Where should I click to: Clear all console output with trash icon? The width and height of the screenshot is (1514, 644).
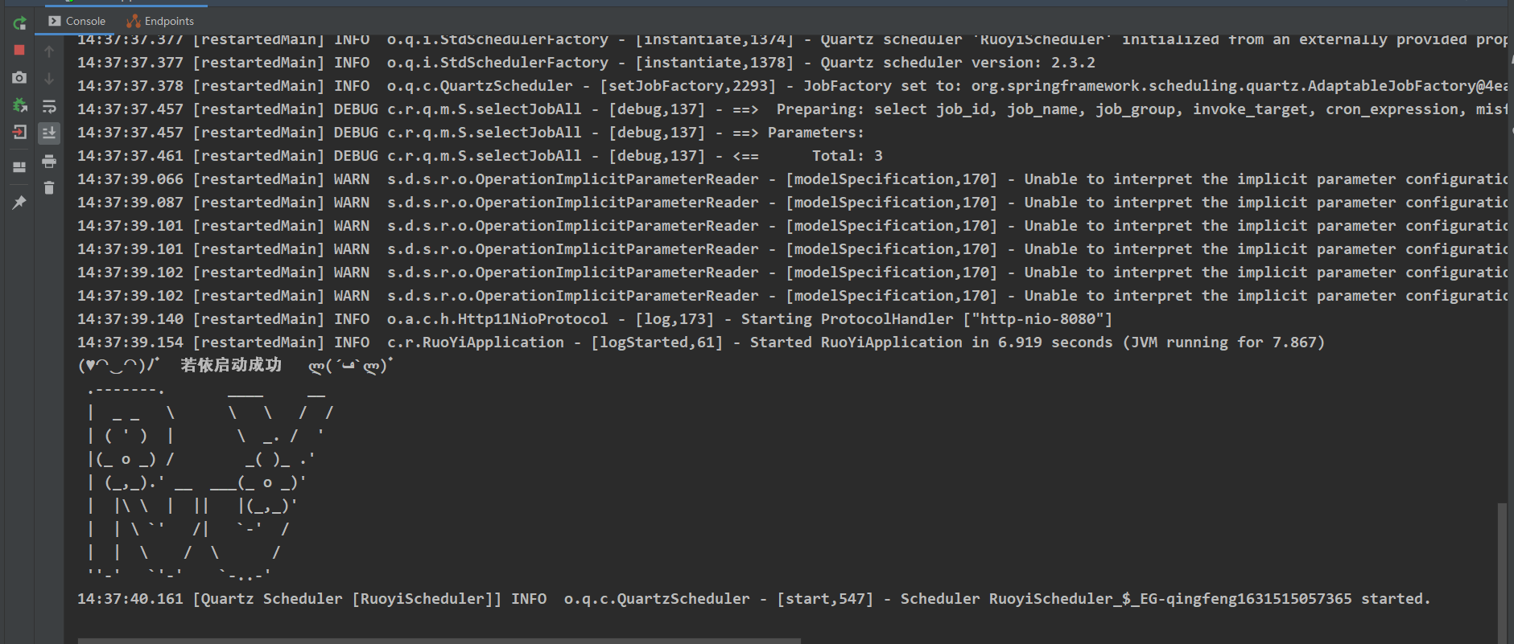[x=49, y=187]
